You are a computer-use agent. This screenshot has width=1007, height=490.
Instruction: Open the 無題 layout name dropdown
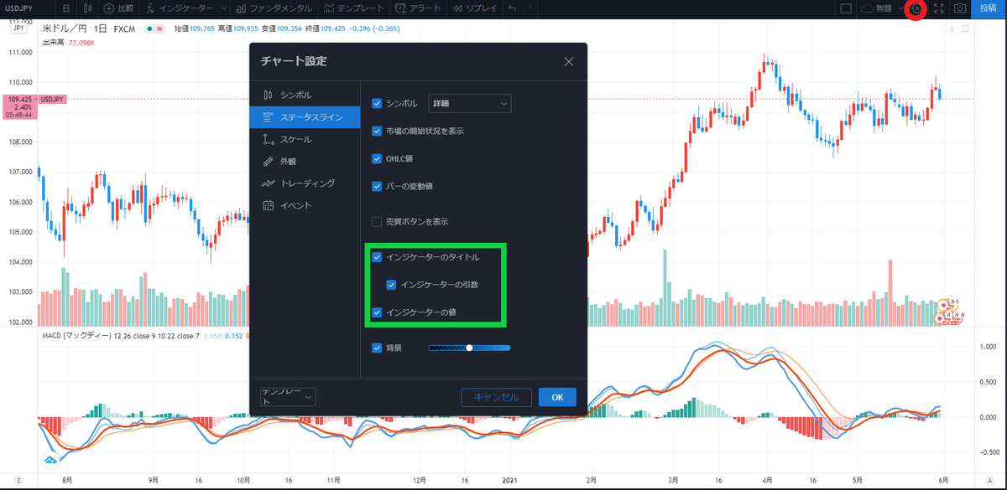(883, 8)
